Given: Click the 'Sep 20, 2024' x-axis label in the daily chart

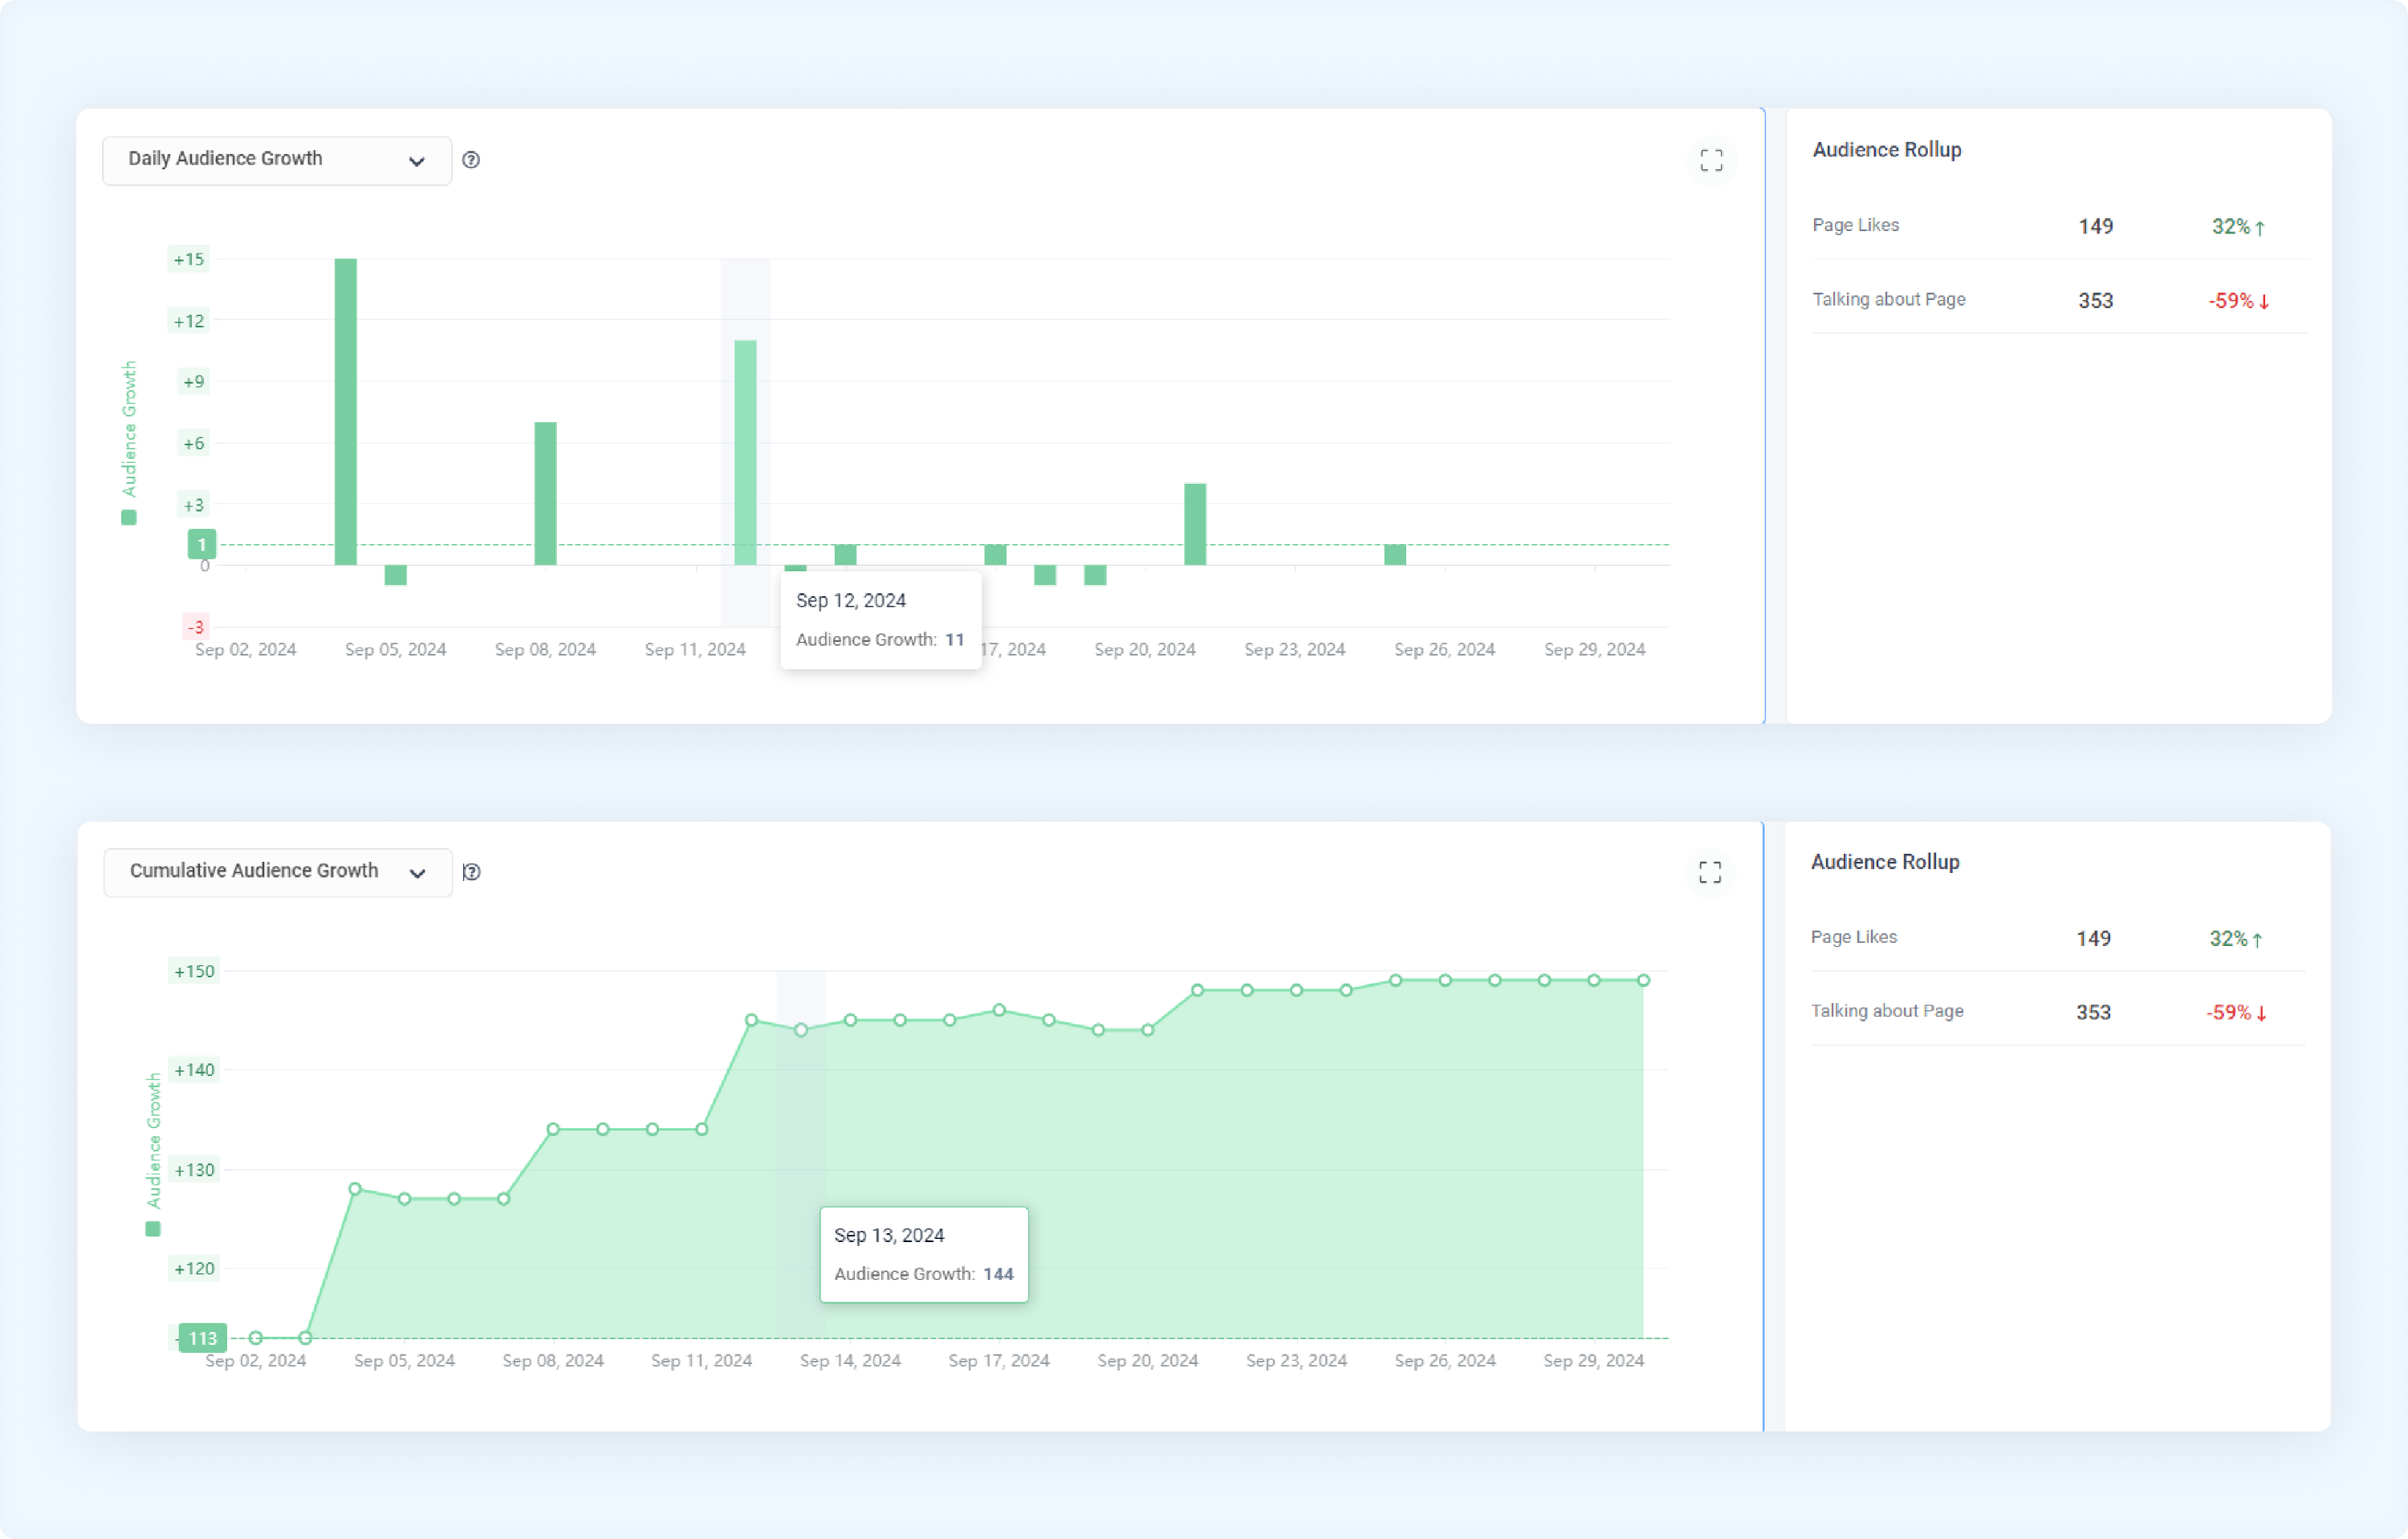Looking at the screenshot, I should (1145, 650).
